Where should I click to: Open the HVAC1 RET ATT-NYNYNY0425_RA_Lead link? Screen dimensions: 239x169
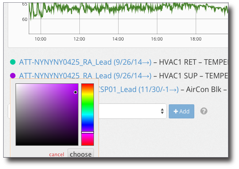pos(85,62)
